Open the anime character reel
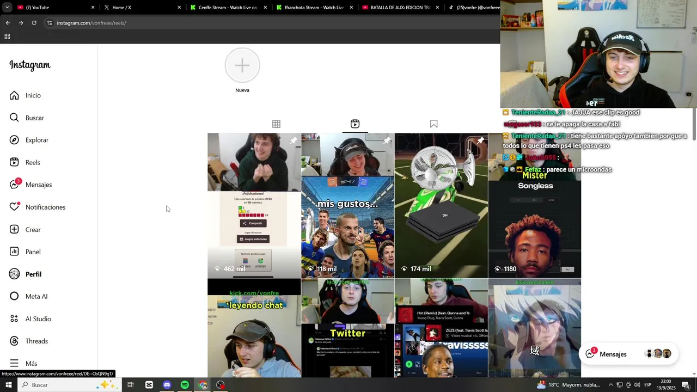This screenshot has width=697, height=392. (x=535, y=328)
